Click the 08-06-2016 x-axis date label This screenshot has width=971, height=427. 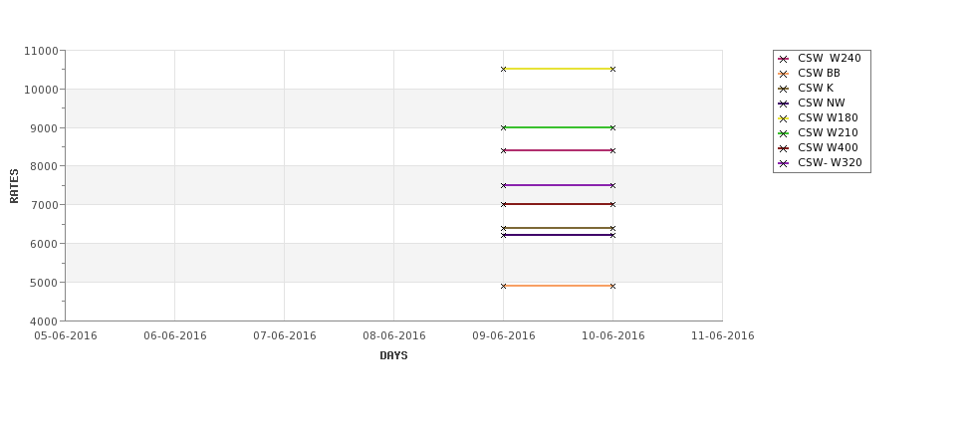pos(393,336)
